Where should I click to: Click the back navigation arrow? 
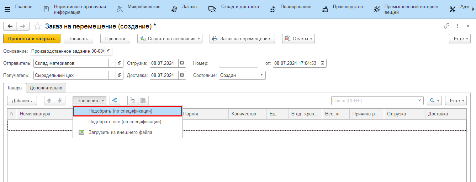pos(10,26)
